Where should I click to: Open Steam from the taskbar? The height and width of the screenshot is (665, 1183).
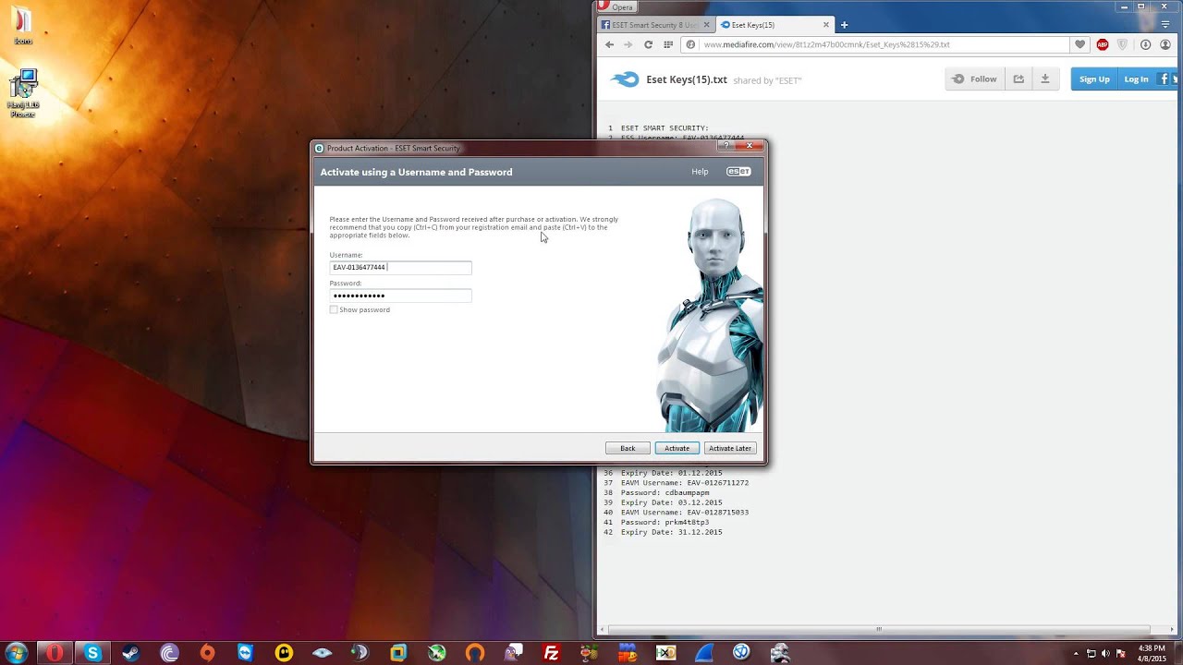[x=130, y=653]
